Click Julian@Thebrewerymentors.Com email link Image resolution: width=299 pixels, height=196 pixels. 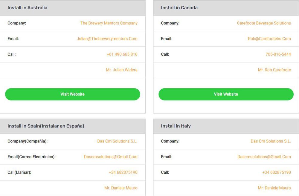tap(107, 39)
